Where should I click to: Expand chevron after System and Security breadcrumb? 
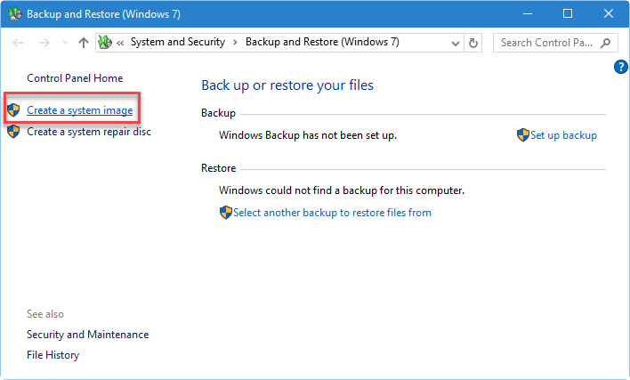[x=235, y=43]
